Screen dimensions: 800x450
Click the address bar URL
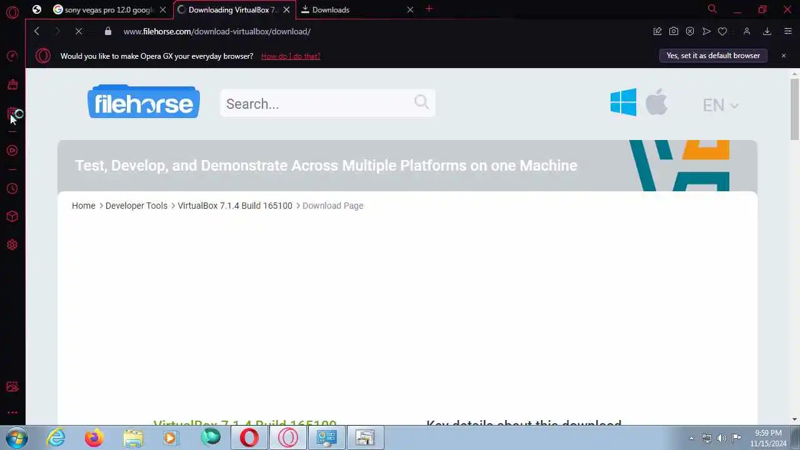coord(217,31)
